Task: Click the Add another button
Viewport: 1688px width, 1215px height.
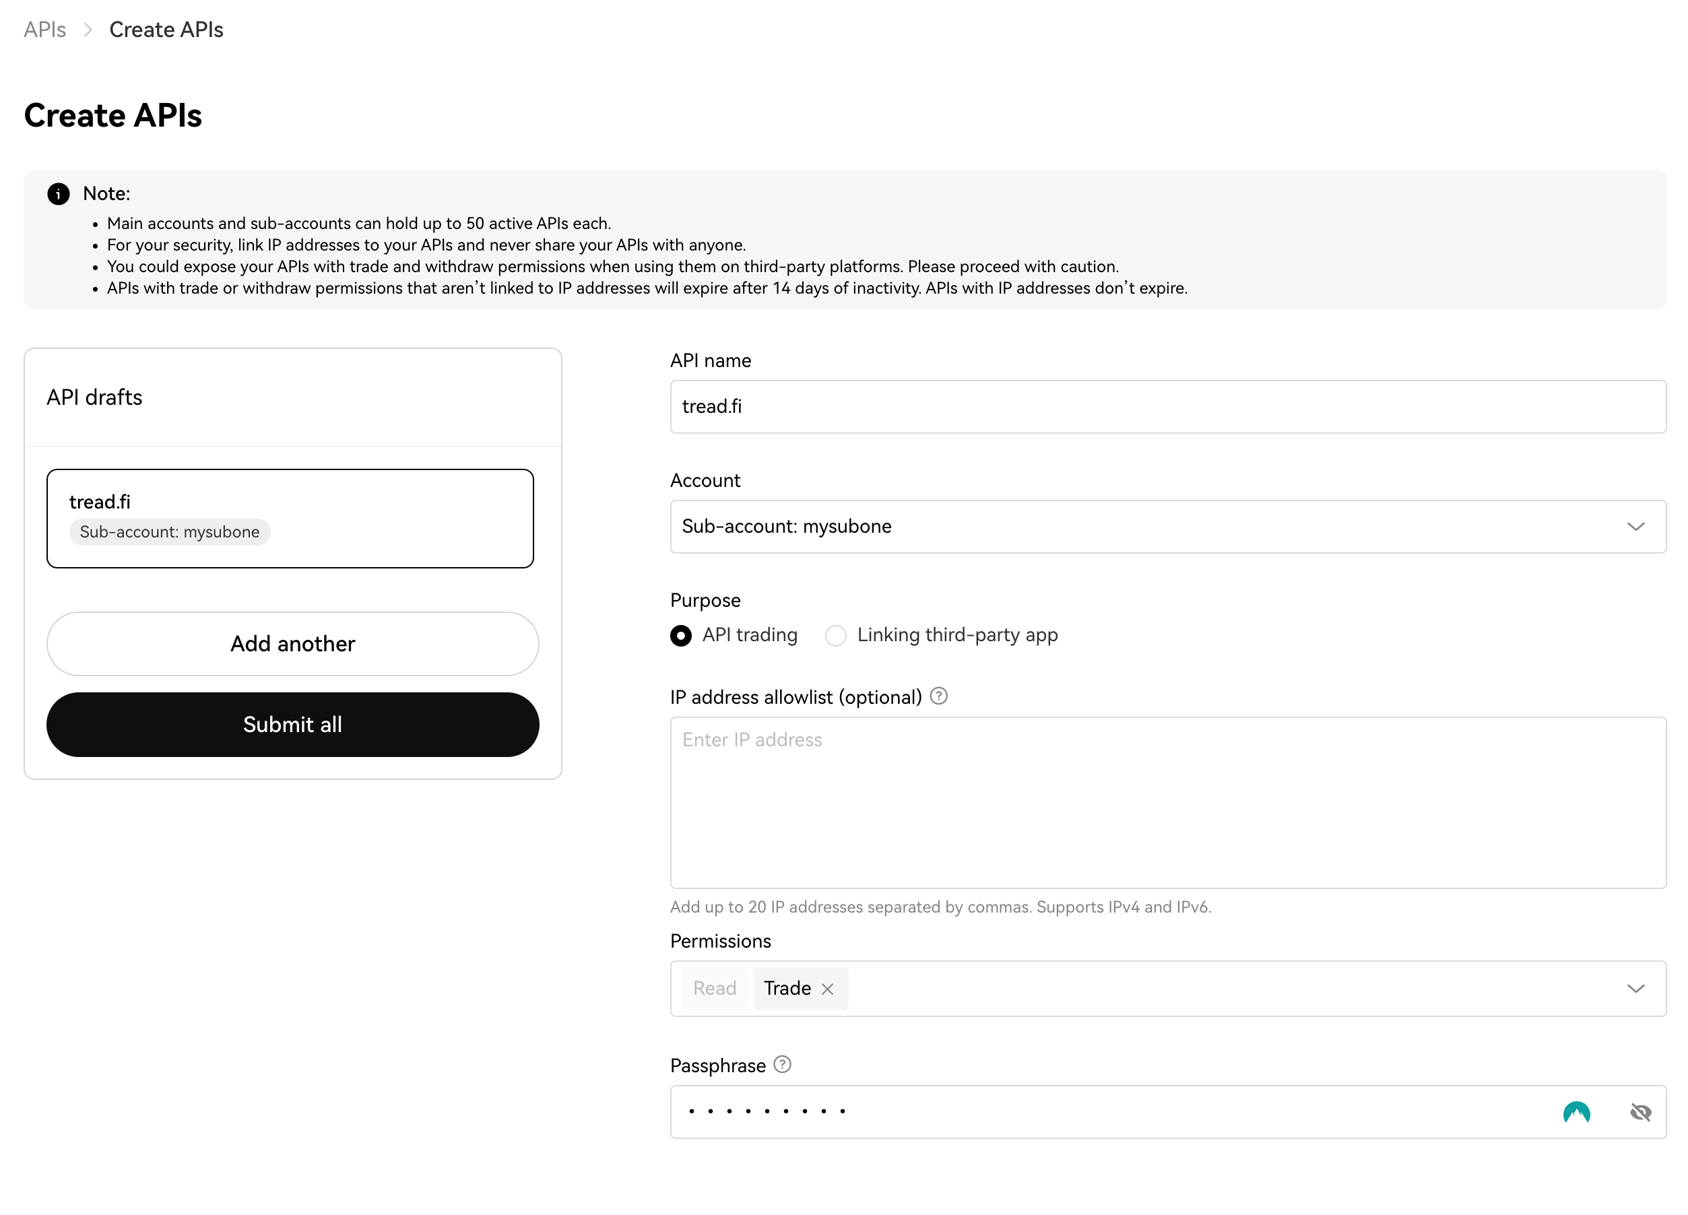Action: (292, 644)
